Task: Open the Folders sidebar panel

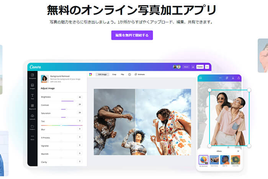Action: (x=33, y=127)
